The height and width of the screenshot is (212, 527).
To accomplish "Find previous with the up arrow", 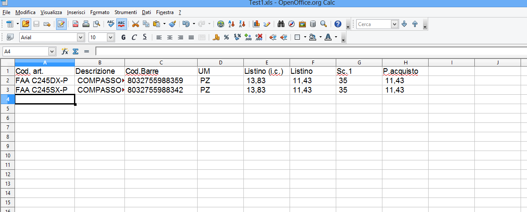I will point(415,24).
